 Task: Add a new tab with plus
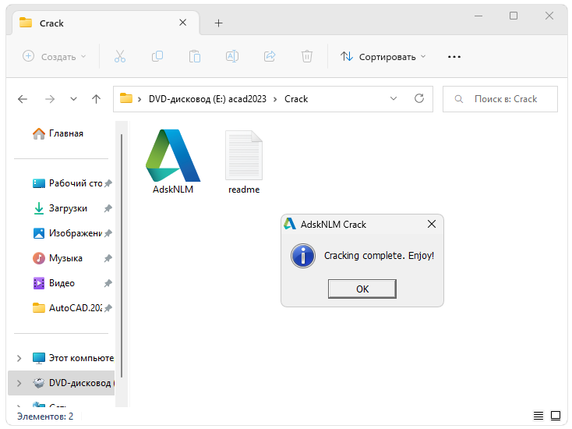[218, 23]
